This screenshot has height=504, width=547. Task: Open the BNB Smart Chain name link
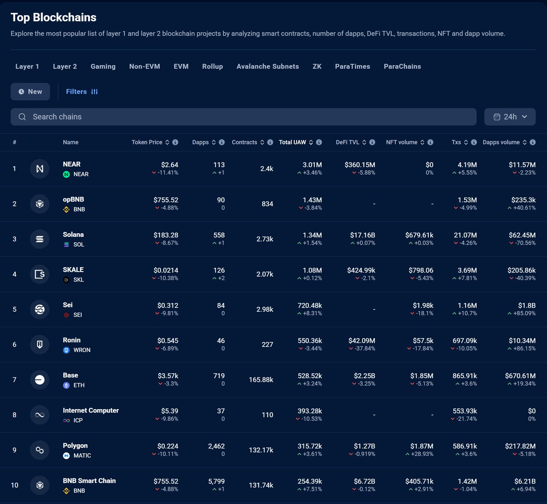point(89,481)
